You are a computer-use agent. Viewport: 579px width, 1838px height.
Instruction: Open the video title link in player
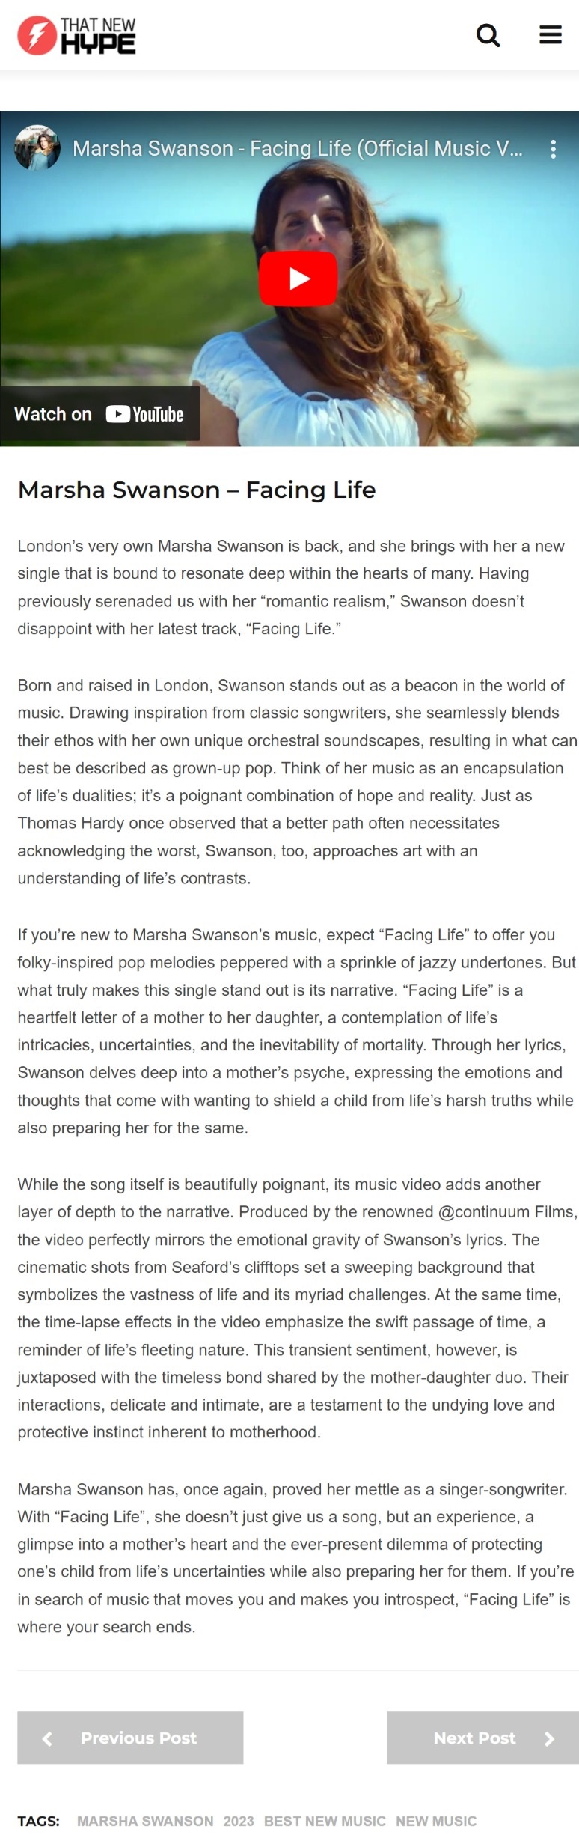coord(298,148)
